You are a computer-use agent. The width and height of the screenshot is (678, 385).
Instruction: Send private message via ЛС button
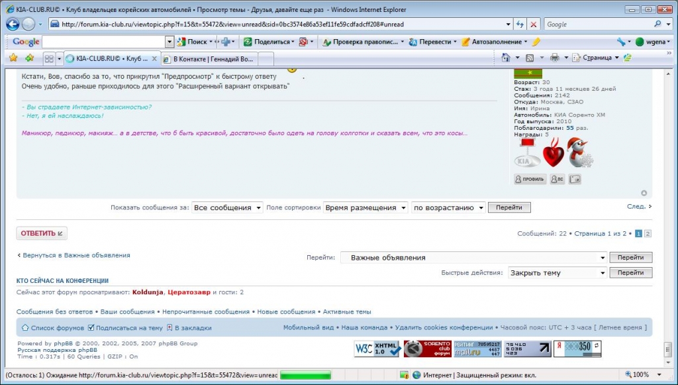tap(557, 179)
